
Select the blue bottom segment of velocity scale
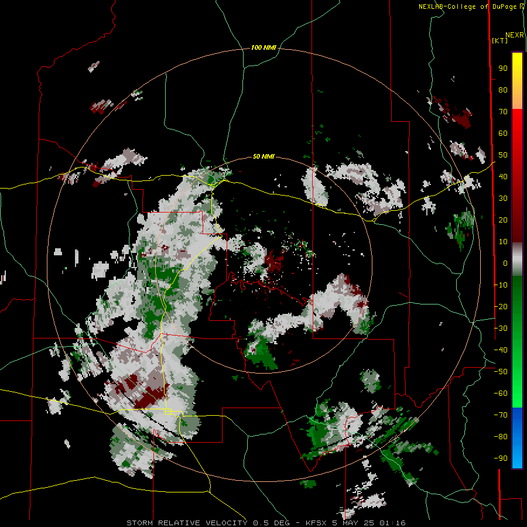[517, 438]
